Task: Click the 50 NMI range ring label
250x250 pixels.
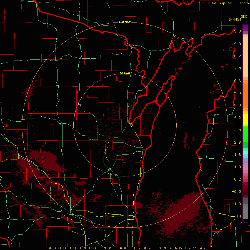Action: click(125, 73)
